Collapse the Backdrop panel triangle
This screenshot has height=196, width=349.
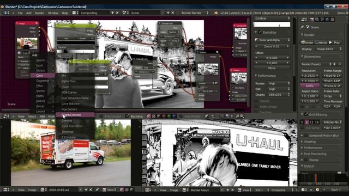[256, 32]
